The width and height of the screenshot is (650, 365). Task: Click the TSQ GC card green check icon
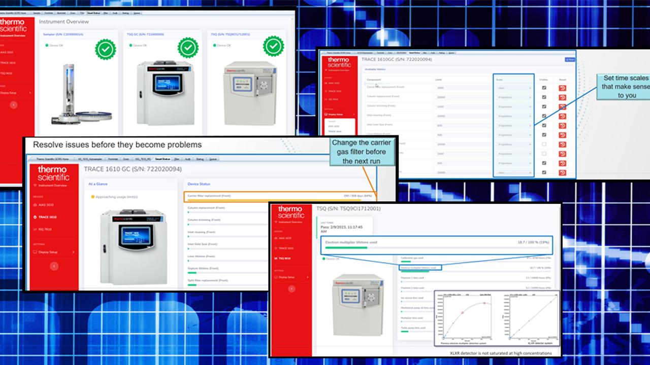pyautogui.click(x=188, y=48)
